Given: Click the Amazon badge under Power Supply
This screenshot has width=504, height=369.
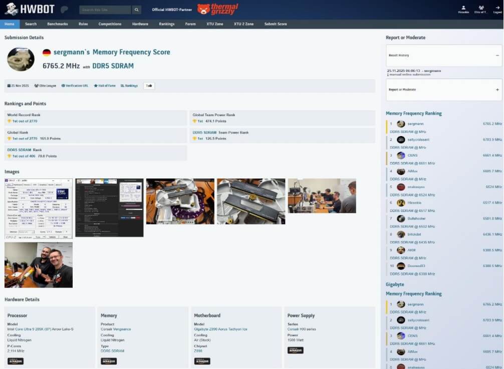Looking at the screenshot, I should tap(296, 350).
